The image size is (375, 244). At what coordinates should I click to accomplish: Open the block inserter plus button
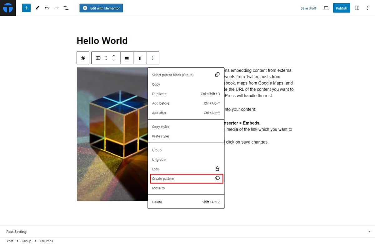(26, 8)
